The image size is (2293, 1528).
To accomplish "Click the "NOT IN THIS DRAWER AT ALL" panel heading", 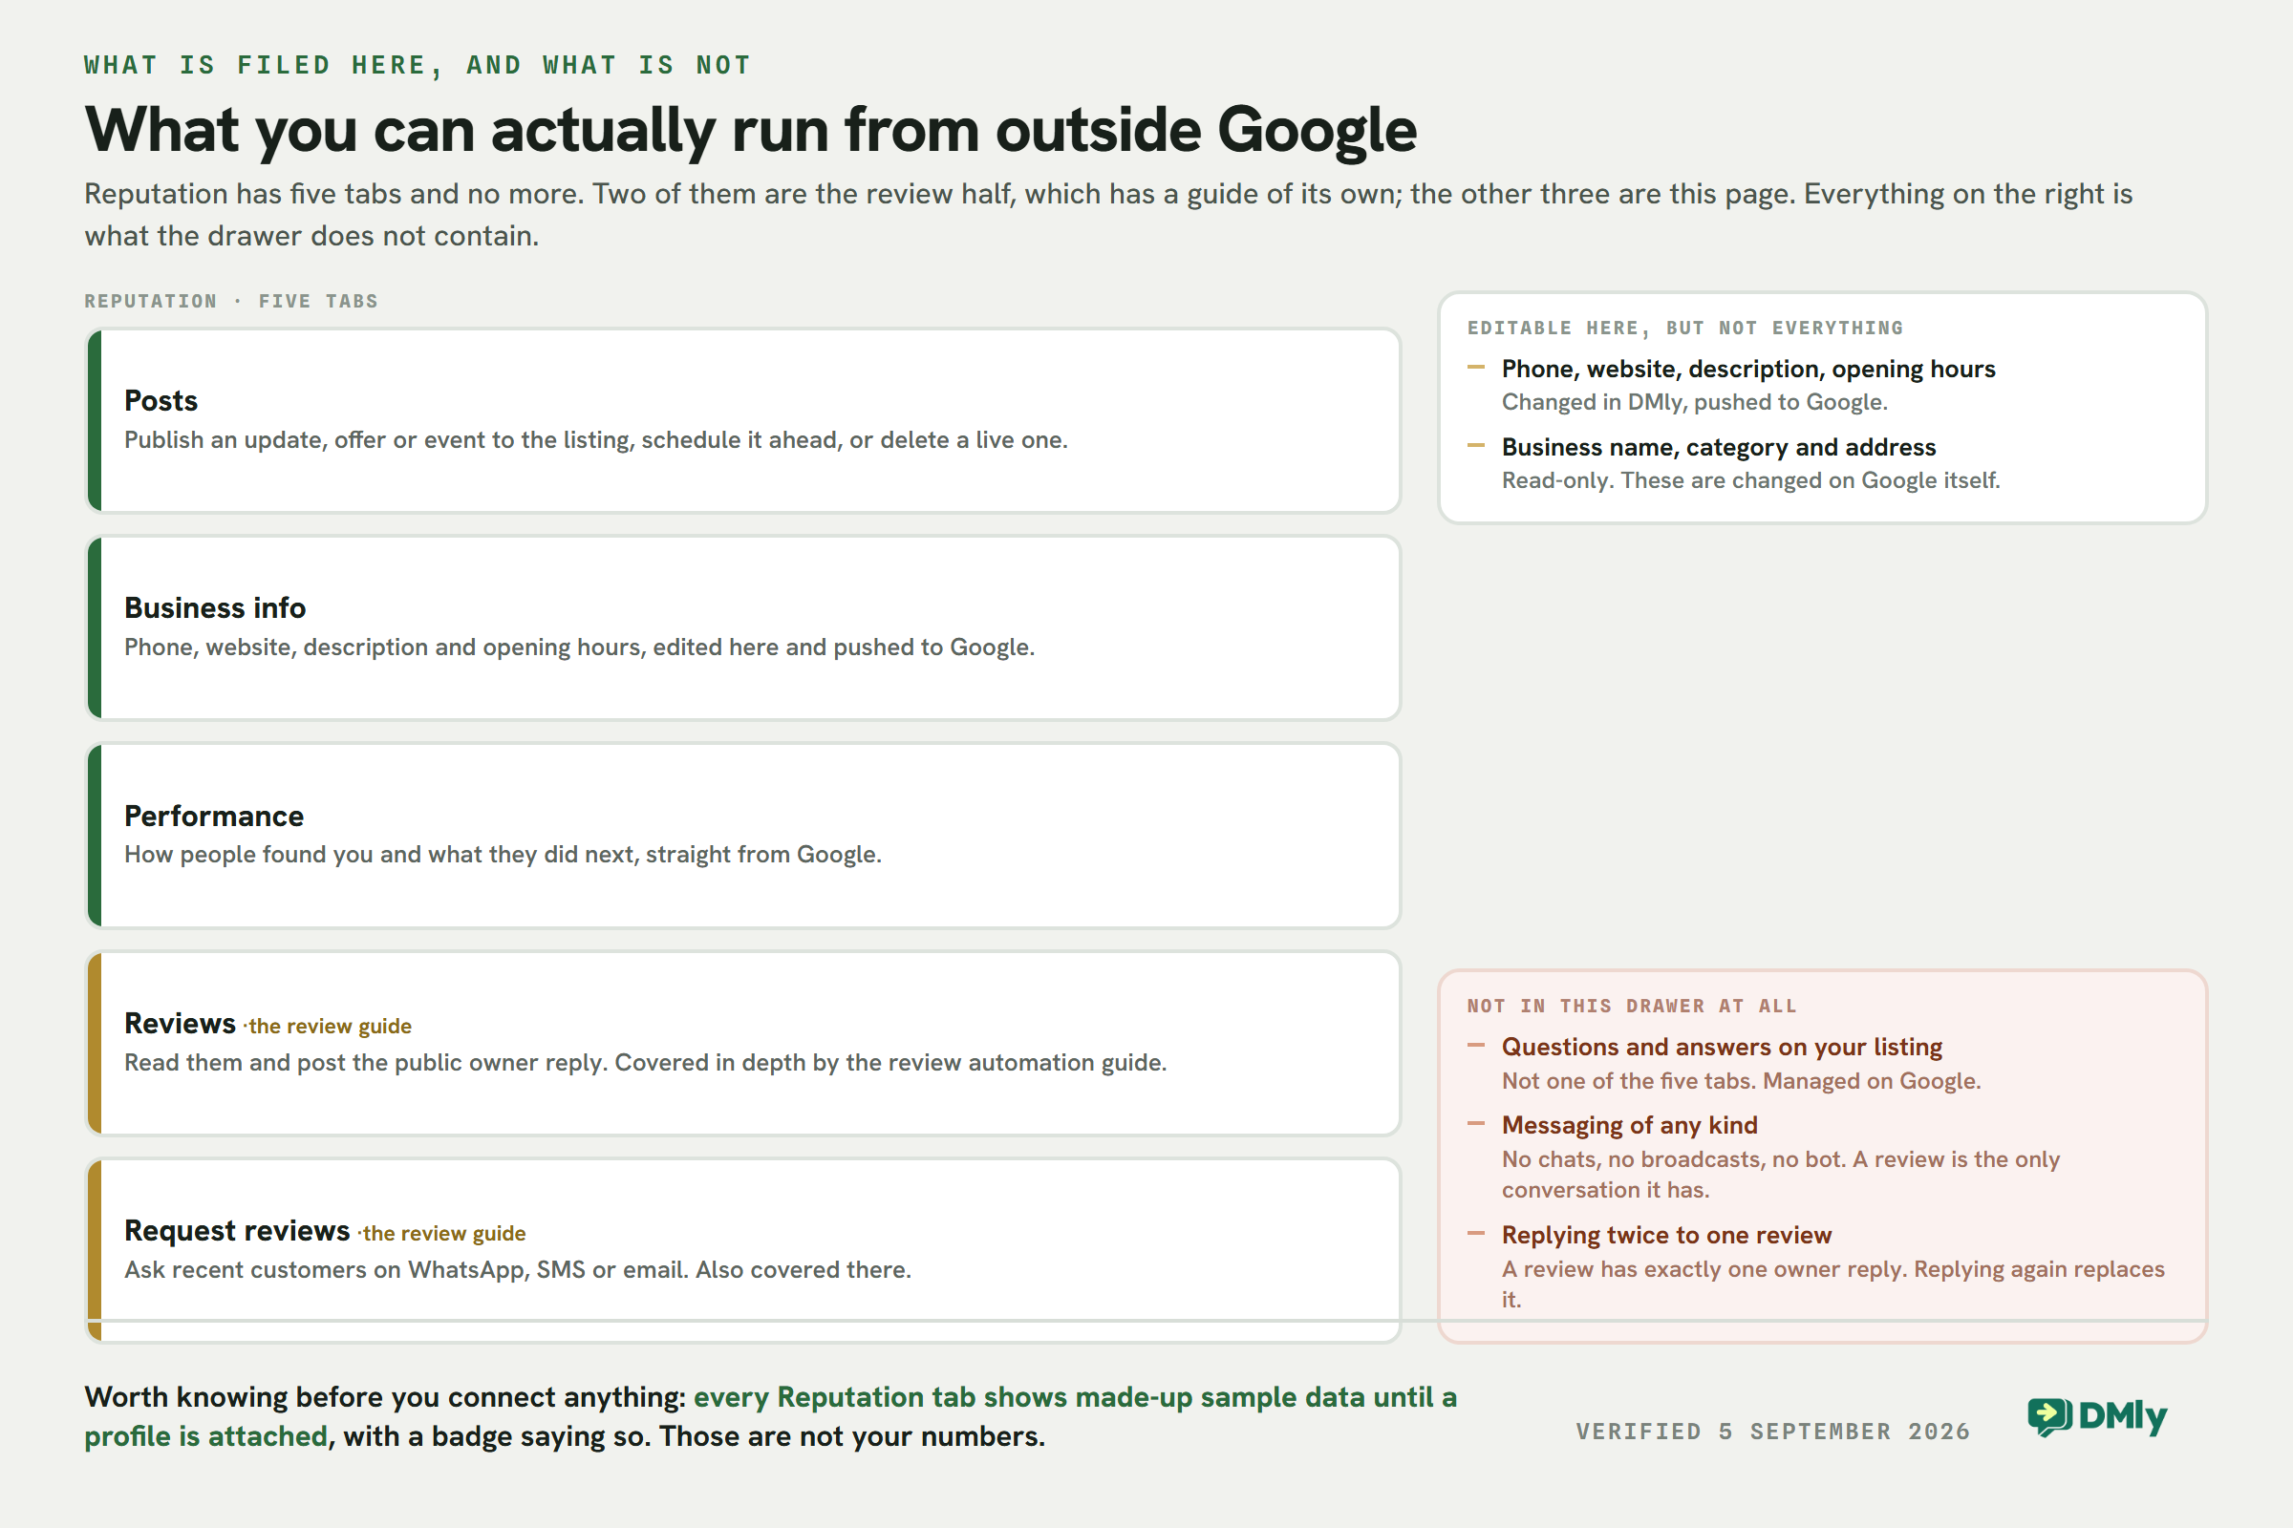I will [1631, 1007].
